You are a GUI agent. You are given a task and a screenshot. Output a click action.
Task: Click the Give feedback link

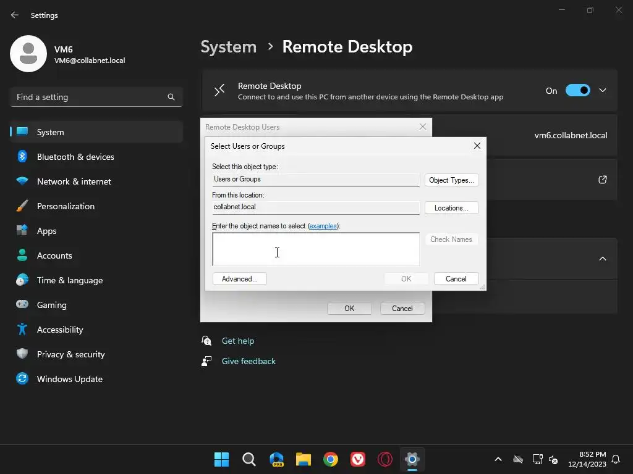249,361
